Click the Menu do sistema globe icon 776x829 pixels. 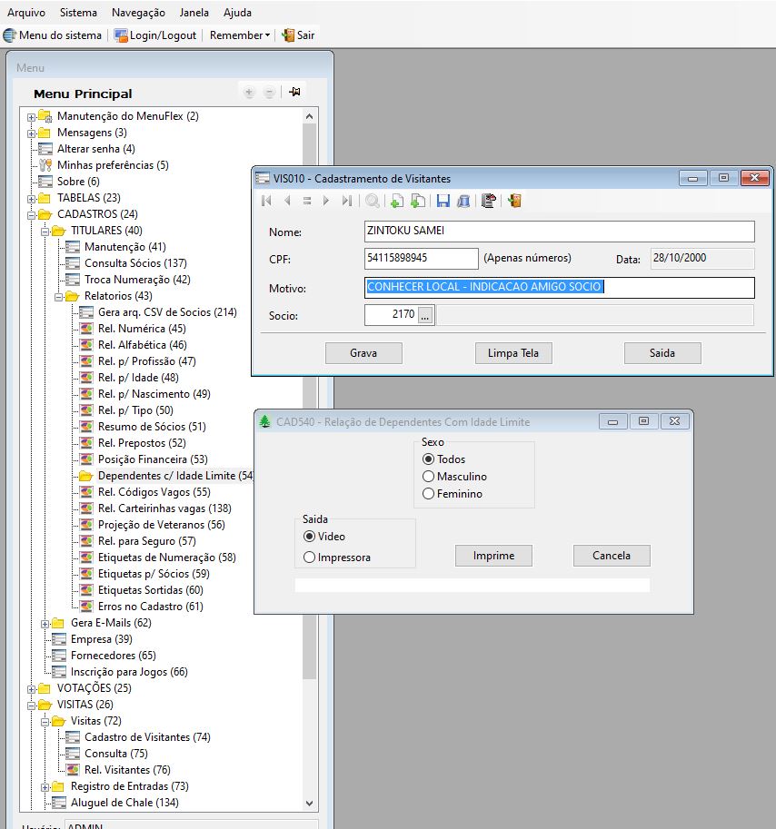pos(10,35)
